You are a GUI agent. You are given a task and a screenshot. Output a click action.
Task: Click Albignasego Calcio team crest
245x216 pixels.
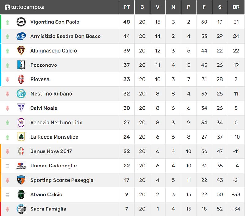(x=21, y=51)
